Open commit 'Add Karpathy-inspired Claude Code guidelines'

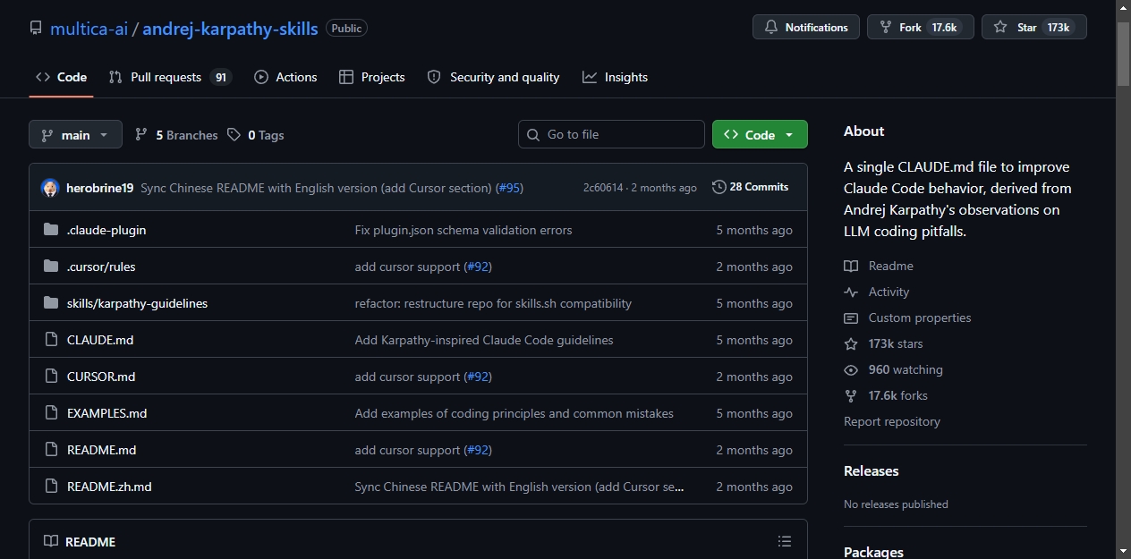pos(484,340)
